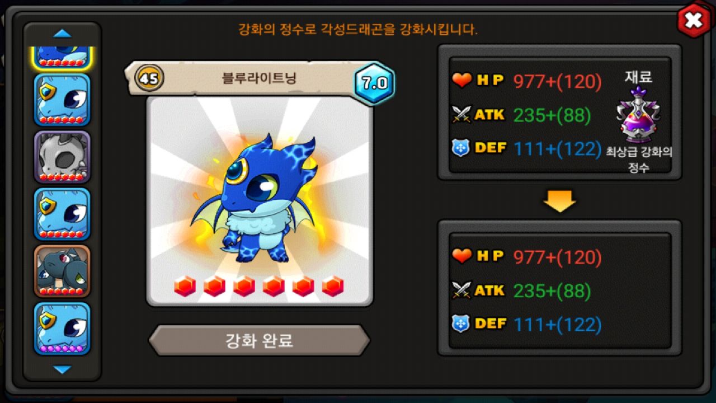
Task: Select the dark gray dragon with brown frame
Action: [x=62, y=271]
